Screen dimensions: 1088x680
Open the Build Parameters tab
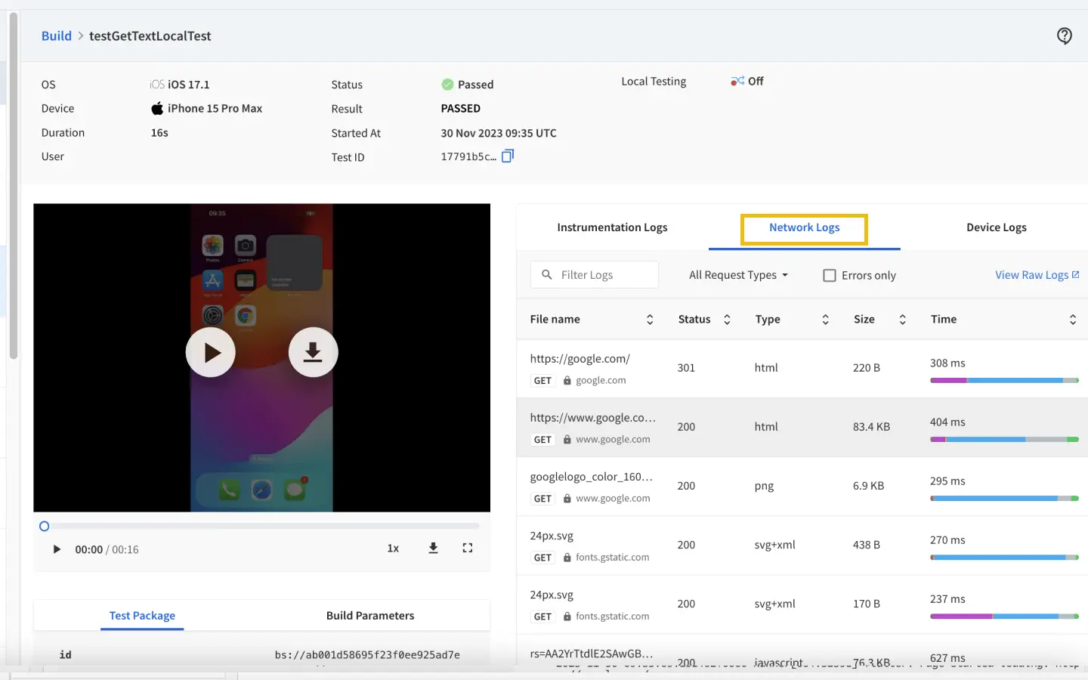pos(370,616)
